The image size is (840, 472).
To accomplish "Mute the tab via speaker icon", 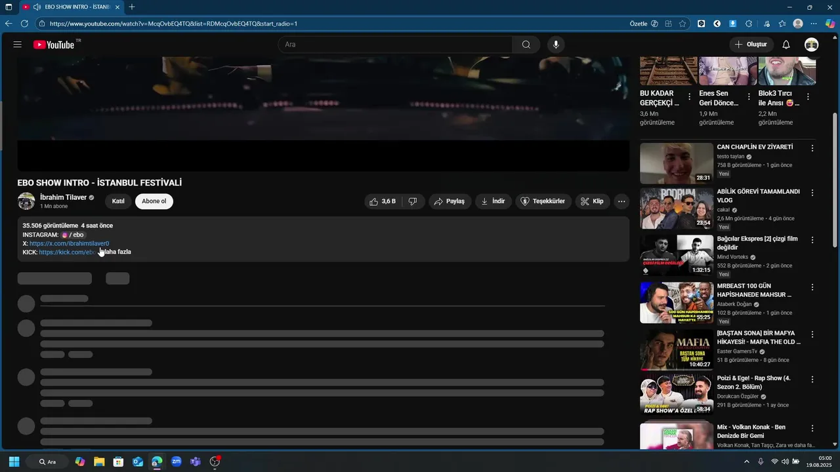I will (x=37, y=7).
